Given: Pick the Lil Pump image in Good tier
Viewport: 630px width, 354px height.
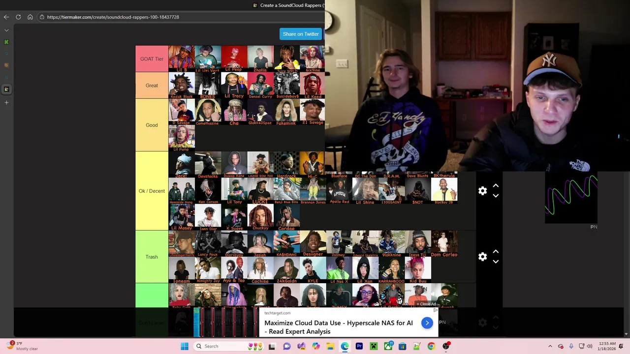Looking at the screenshot, I should coord(182,138).
